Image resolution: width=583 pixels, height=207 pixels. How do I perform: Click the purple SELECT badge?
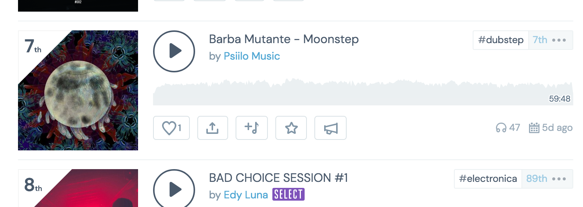[x=288, y=194]
